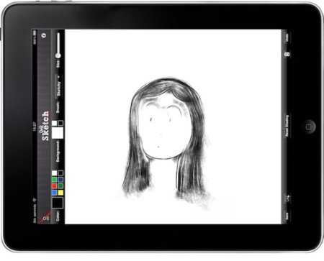The image size is (324, 261).
Task: Open the large current Color preview box
Action: (58, 203)
